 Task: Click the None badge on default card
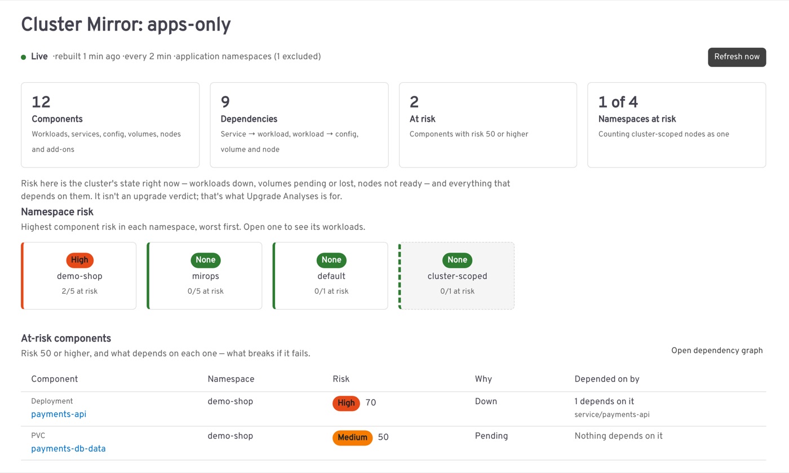pyautogui.click(x=331, y=260)
